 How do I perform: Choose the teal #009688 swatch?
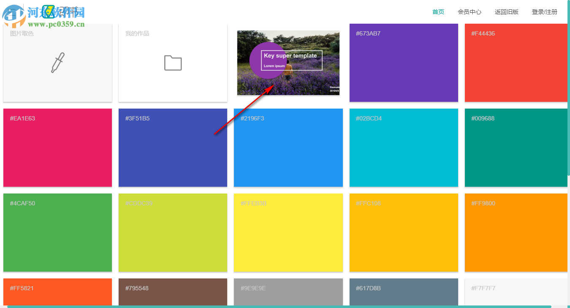tap(516, 147)
